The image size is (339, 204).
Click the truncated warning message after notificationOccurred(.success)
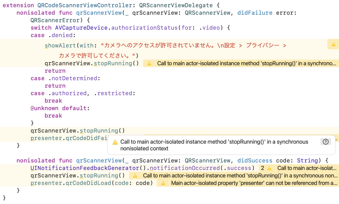(307, 168)
